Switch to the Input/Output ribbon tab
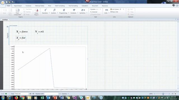 [18, 6]
